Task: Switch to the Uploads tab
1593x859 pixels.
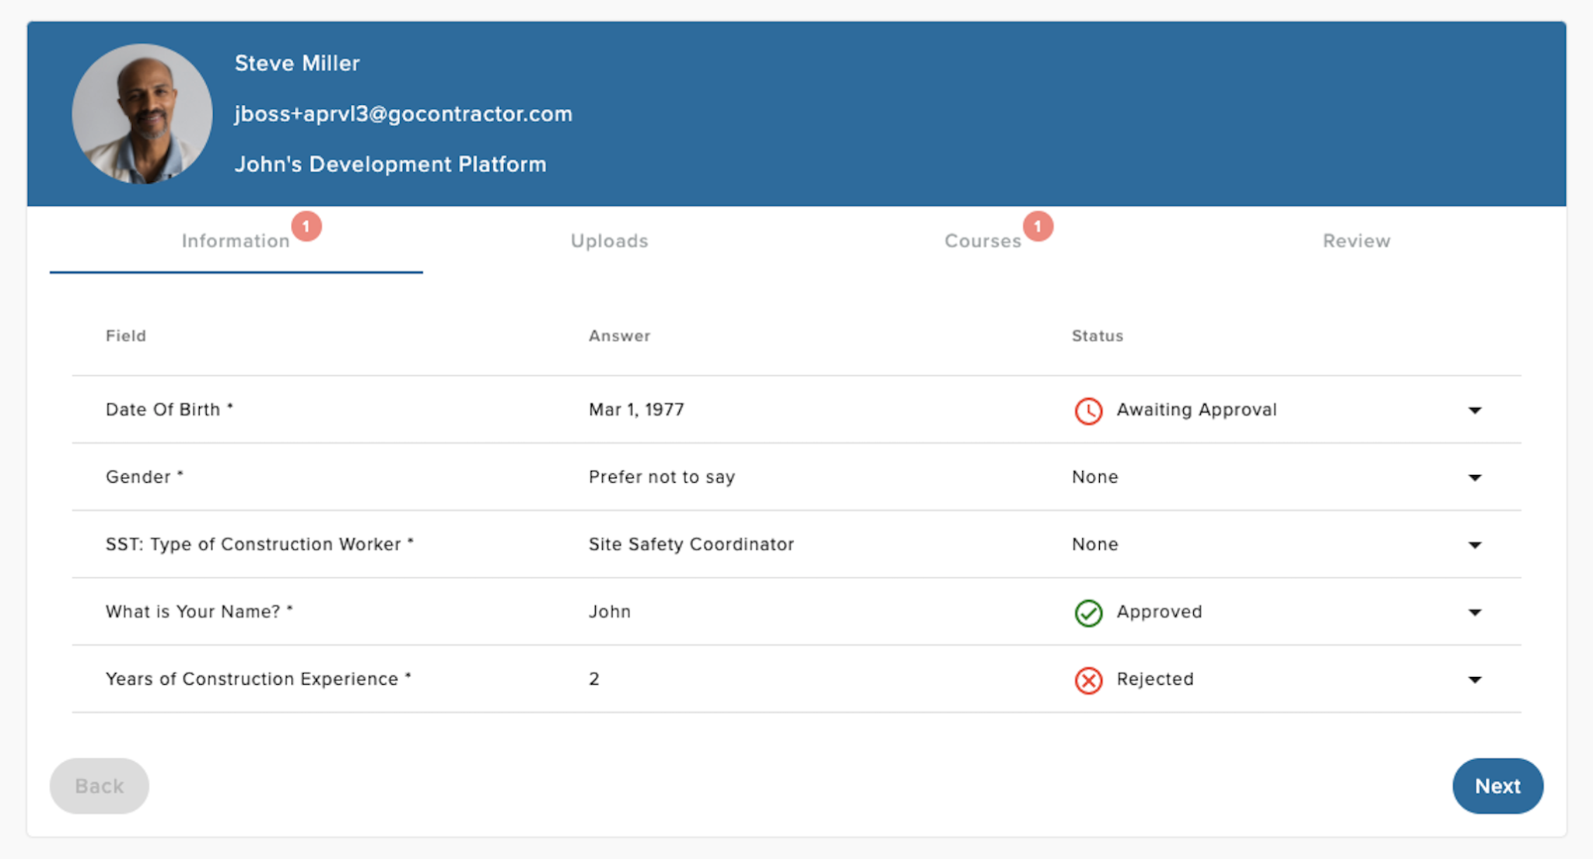Action: [609, 241]
